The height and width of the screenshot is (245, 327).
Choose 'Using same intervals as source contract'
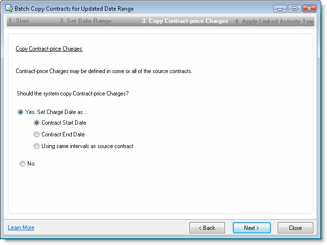pos(37,146)
